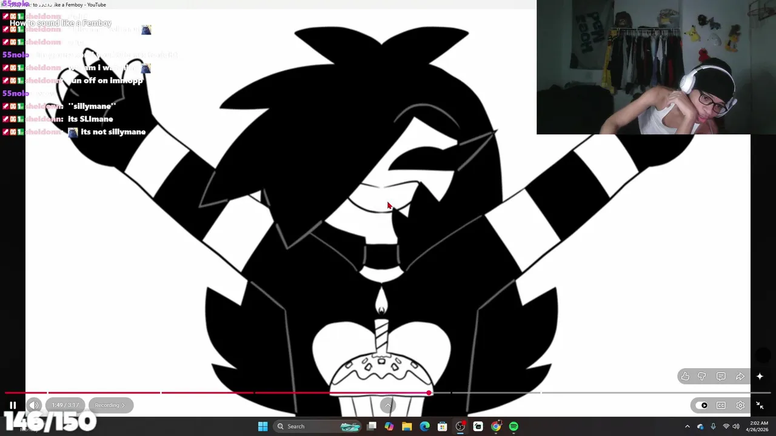Screen dimensions: 776x436
Task: Open the comments icon on player
Action: [x=721, y=377]
